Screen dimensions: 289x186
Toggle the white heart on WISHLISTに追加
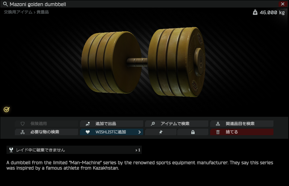click(x=88, y=132)
